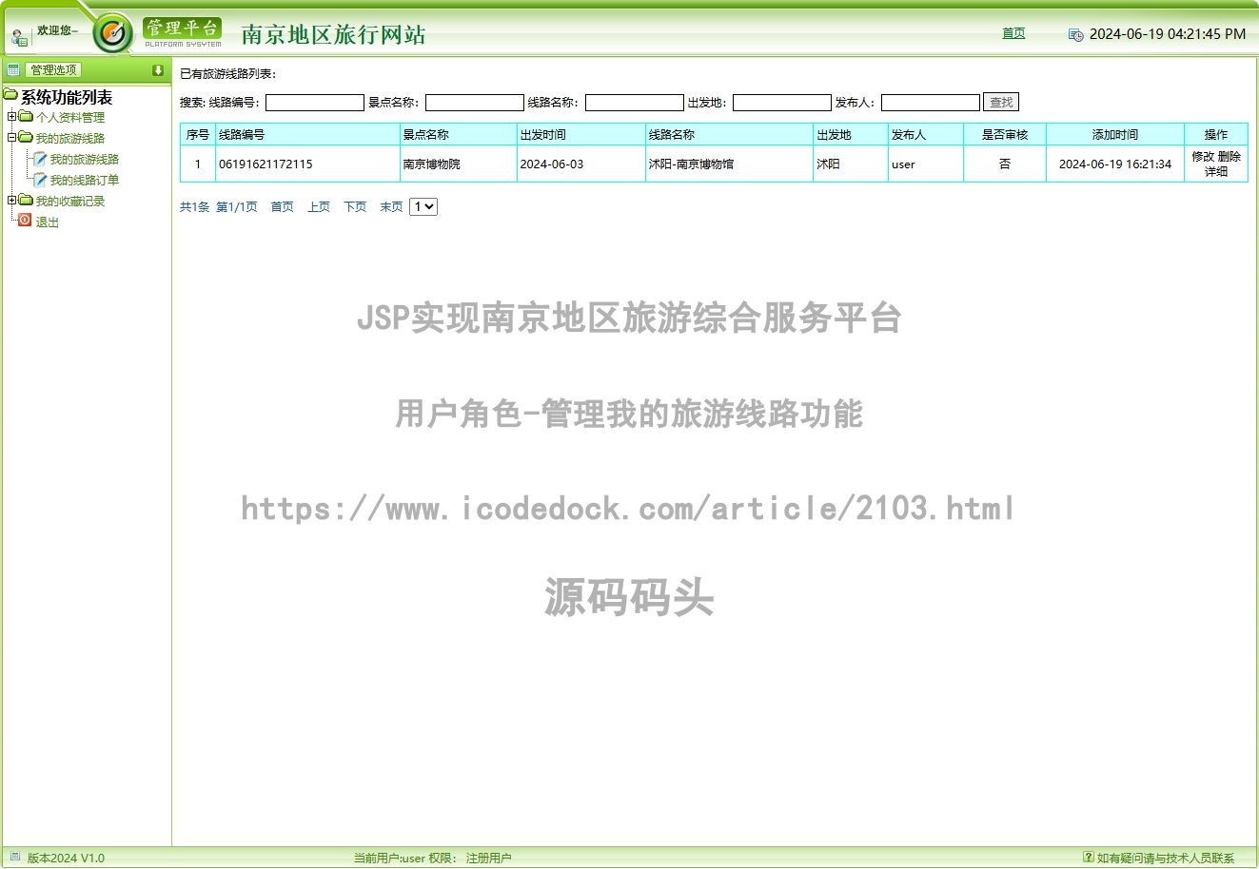Focus the 景点名称 search field
The height and width of the screenshot is (869, 1259).
(x=475, y=102)
